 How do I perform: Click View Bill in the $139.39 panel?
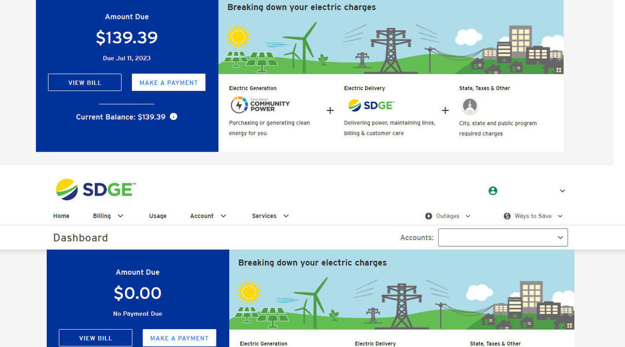click(84, 83)
